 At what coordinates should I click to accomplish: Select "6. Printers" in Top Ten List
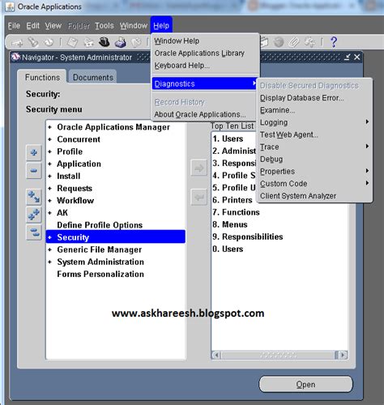(233, 200)
